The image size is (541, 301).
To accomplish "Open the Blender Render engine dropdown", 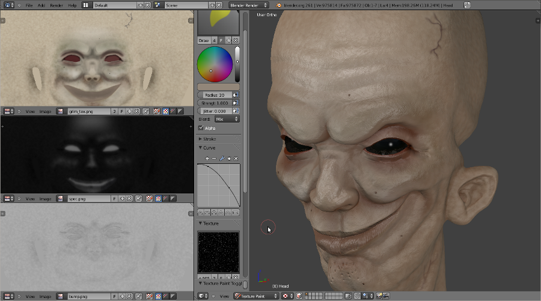I will point(249,5).
